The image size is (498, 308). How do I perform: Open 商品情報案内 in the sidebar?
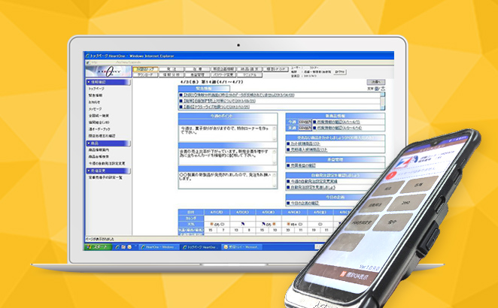tap(99, 149)
